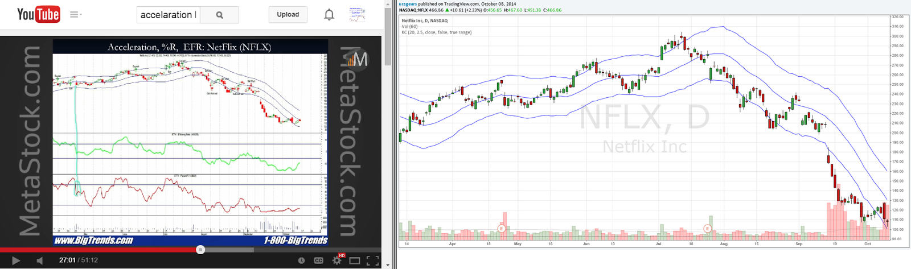The height and width of the screenshot is (269, 911).
Task: Click the MetaStock M logo in video
Action: click(358, 59)
